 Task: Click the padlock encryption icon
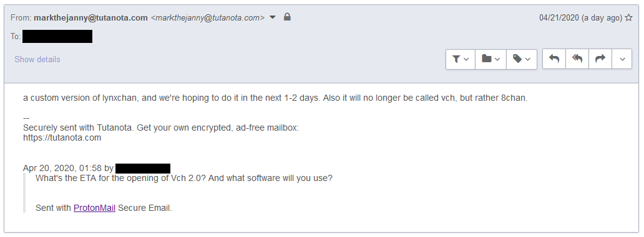(288, 17)
